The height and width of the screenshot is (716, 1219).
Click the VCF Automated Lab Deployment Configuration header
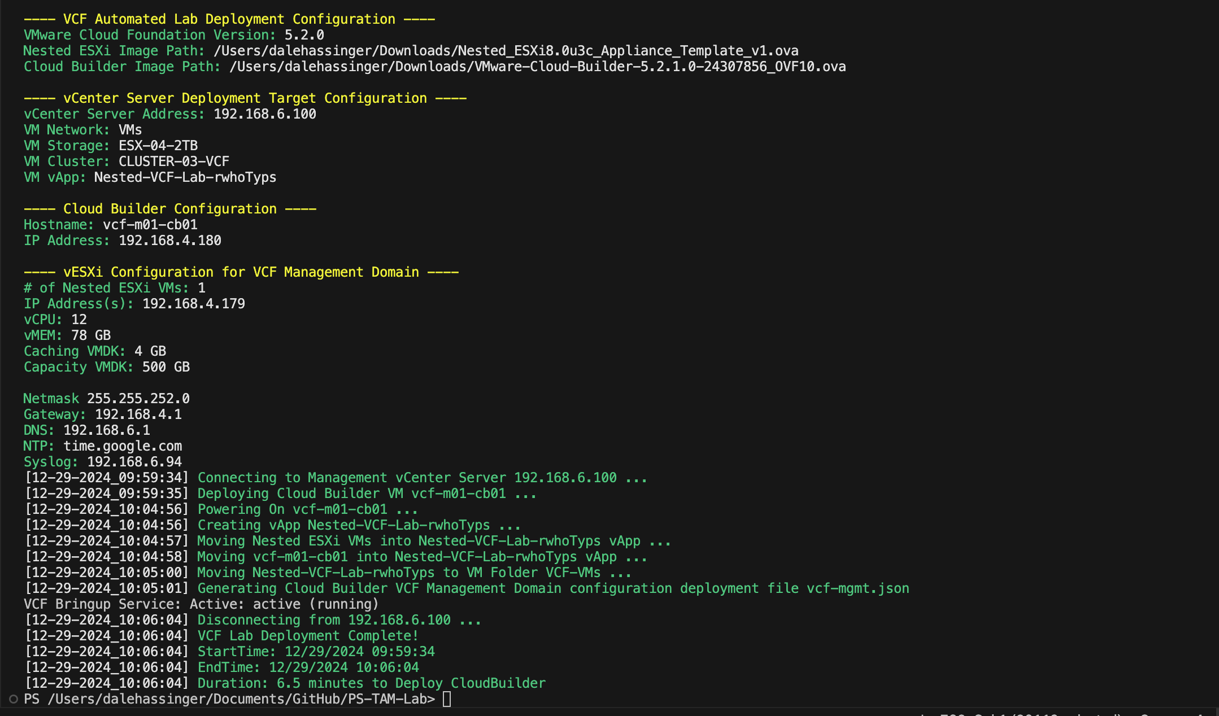(x=229, y=19)
